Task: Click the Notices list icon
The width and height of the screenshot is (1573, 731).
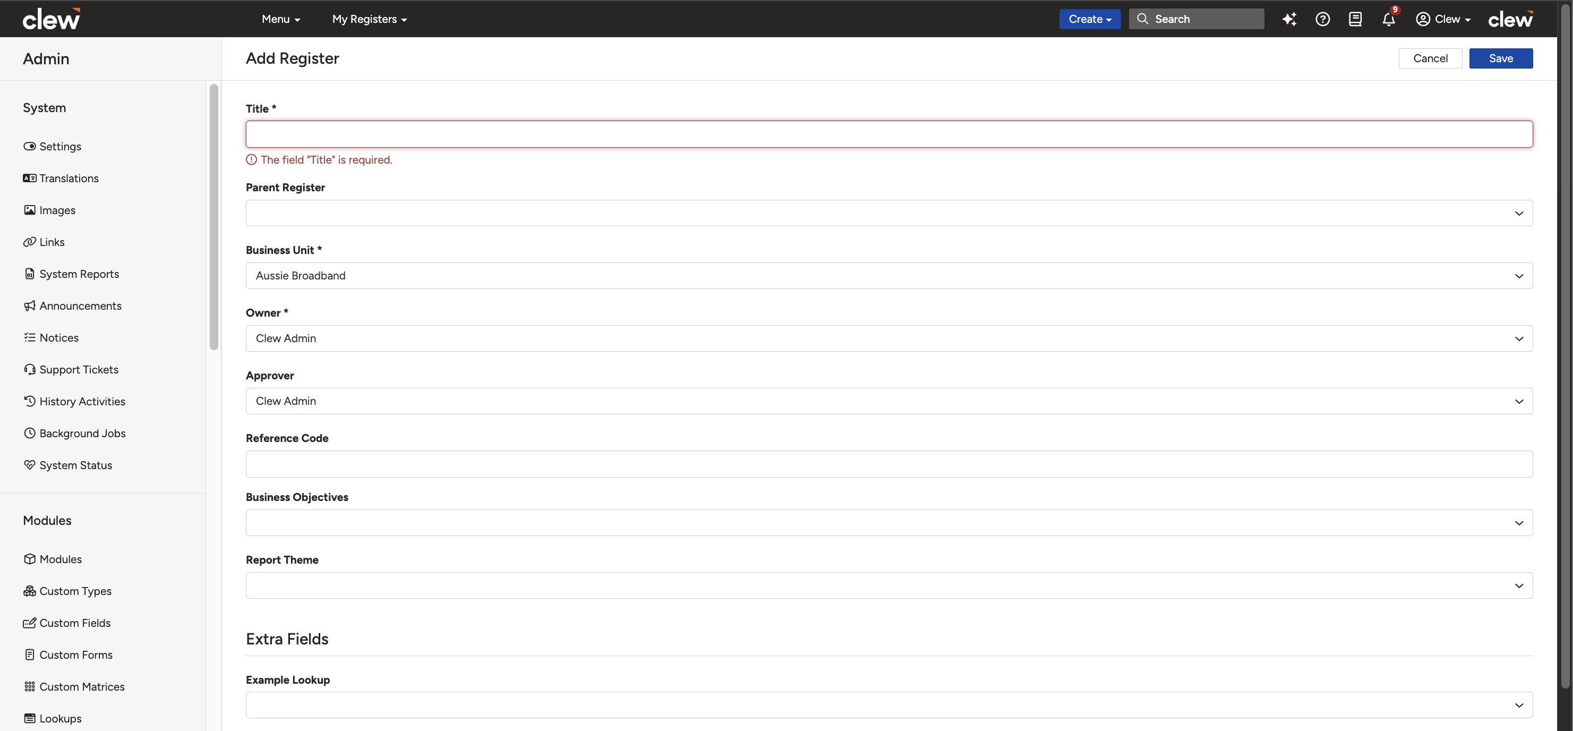Action: pos(29,338)
